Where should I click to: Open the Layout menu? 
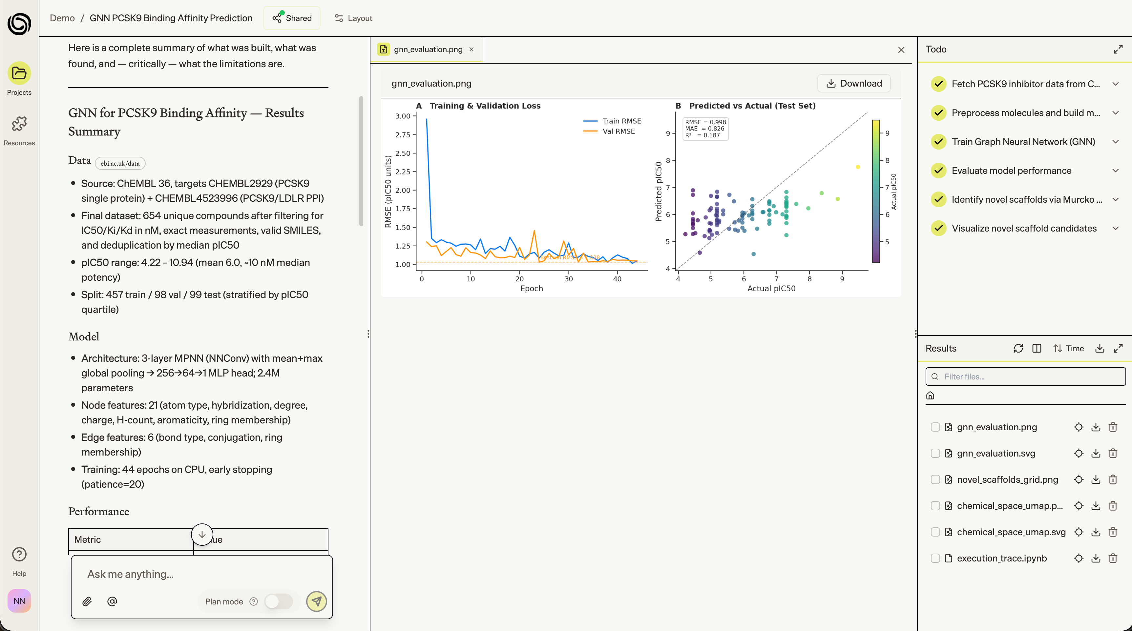tap(353, 18)
